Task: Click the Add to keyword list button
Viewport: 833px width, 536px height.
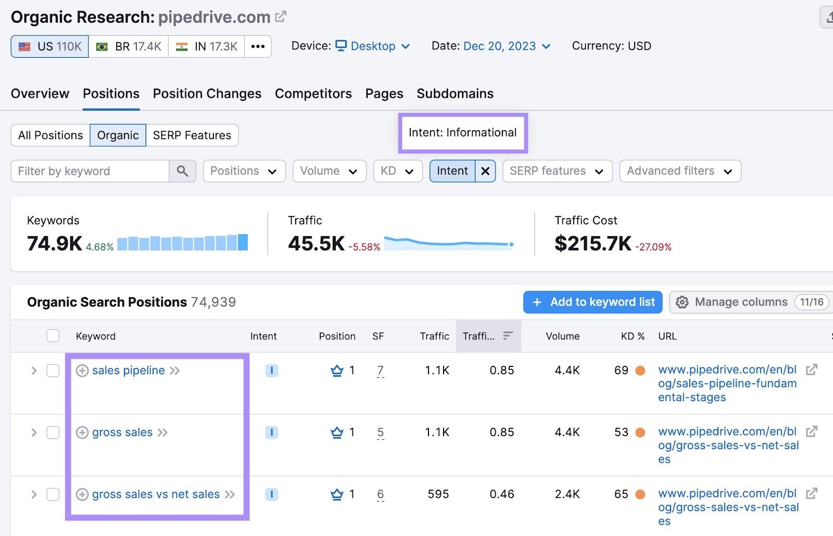Action: [x=592, y=302]
